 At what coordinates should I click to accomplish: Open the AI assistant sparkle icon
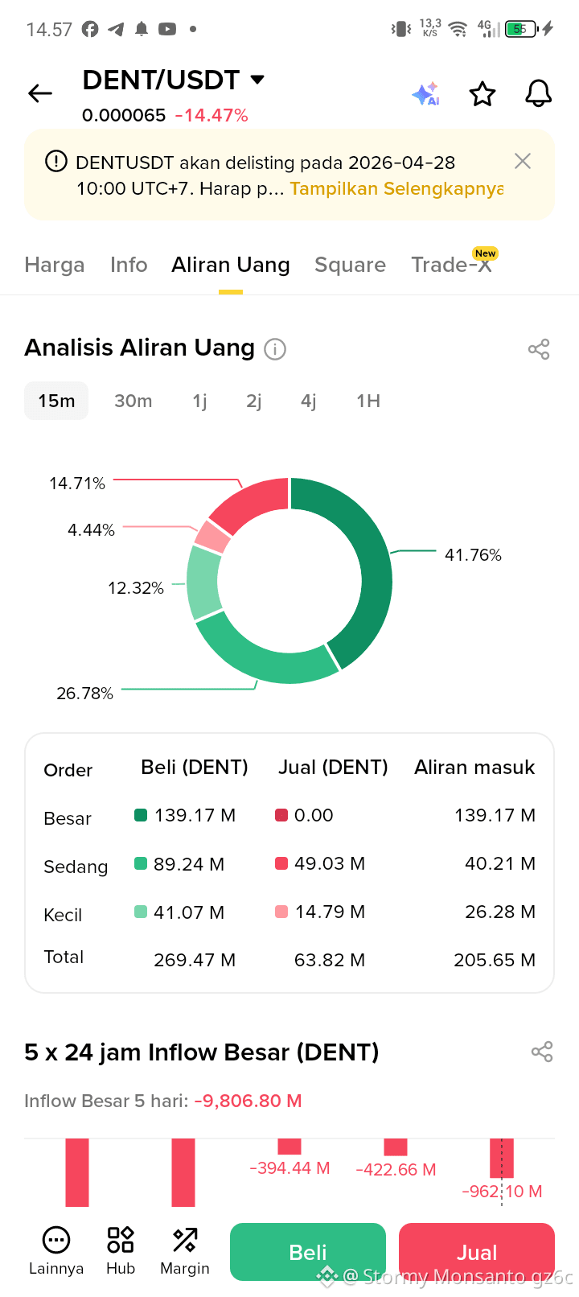(426, 94)
